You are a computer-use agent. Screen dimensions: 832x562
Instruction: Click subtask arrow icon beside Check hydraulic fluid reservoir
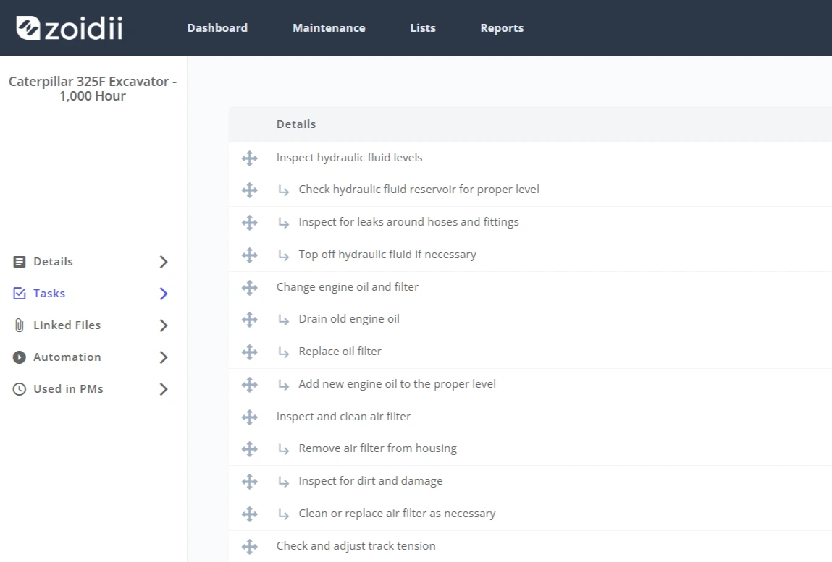(284, 190)
